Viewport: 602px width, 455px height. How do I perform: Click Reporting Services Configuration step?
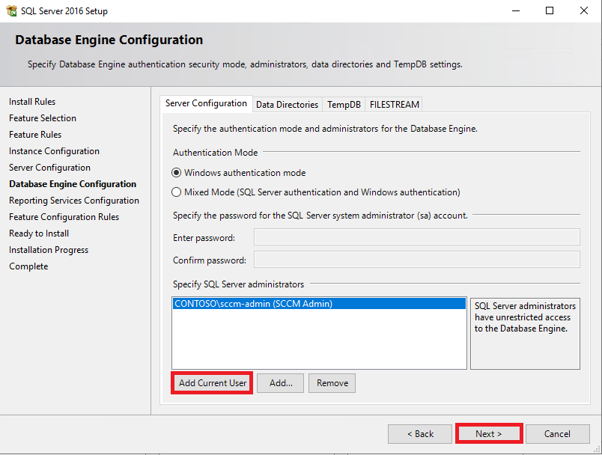coord(74,201)
